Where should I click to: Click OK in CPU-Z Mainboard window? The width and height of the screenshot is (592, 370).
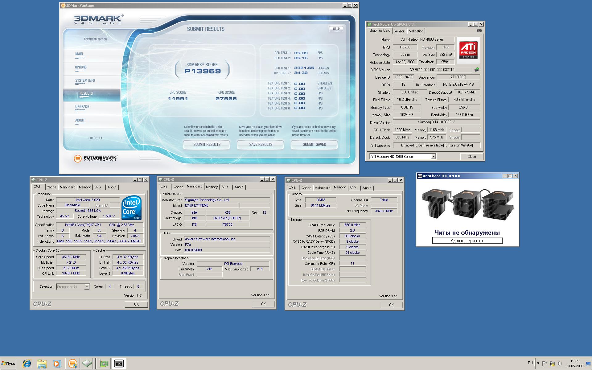263,304
